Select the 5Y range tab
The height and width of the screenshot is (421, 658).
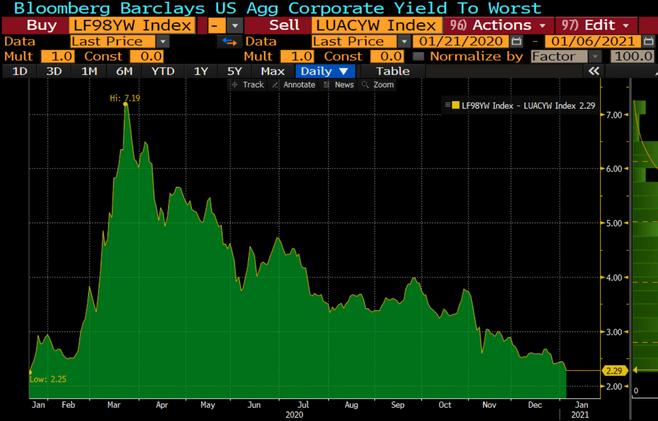235,71
